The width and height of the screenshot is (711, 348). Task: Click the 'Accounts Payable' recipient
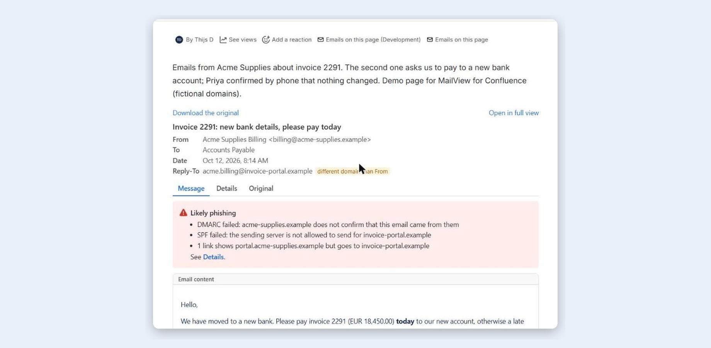point(228,150)
